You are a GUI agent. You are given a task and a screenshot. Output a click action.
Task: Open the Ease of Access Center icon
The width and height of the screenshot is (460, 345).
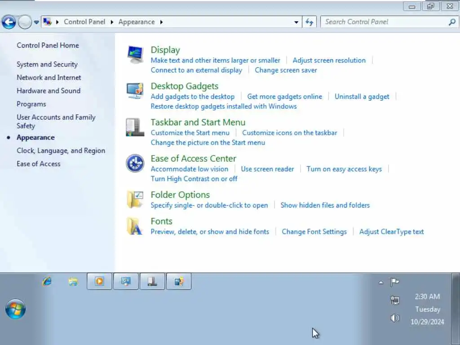(135, 163)
